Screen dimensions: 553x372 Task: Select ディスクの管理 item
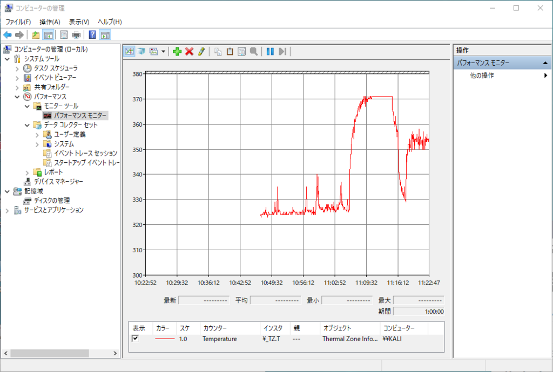click(51, 201)
